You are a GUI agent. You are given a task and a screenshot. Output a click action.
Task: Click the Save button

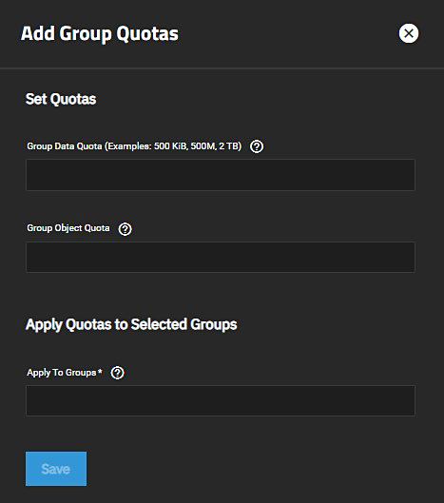tap(56, 469)
